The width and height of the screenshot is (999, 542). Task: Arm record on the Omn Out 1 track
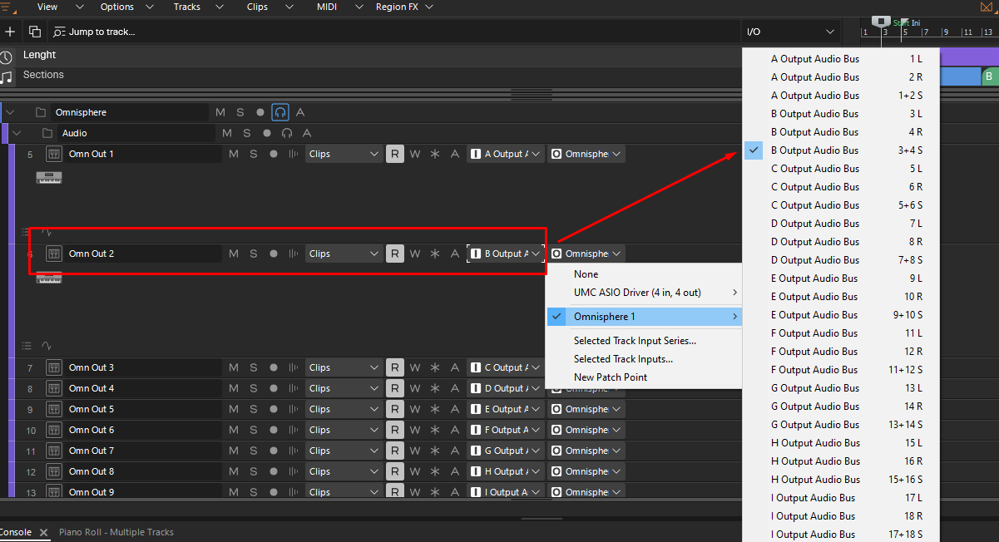pyautogui.click(x=274, y=154)
